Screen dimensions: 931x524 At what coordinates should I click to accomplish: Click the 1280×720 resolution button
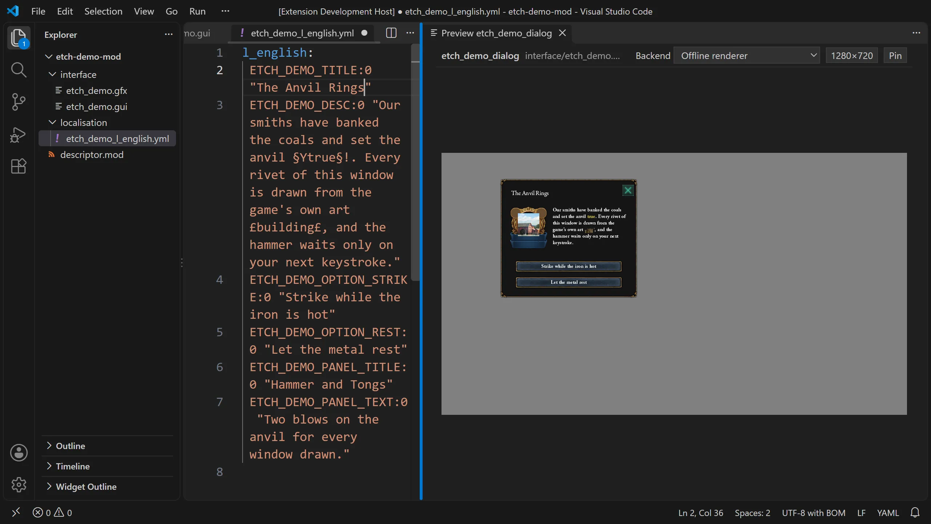(x=852, y=56)
